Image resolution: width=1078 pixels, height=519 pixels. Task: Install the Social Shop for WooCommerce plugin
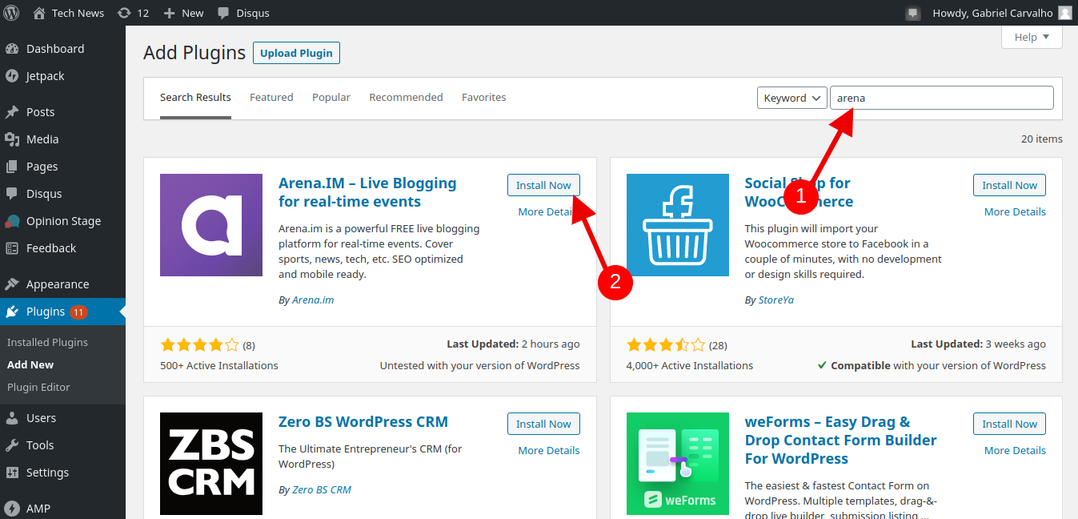click(1009, 185)
